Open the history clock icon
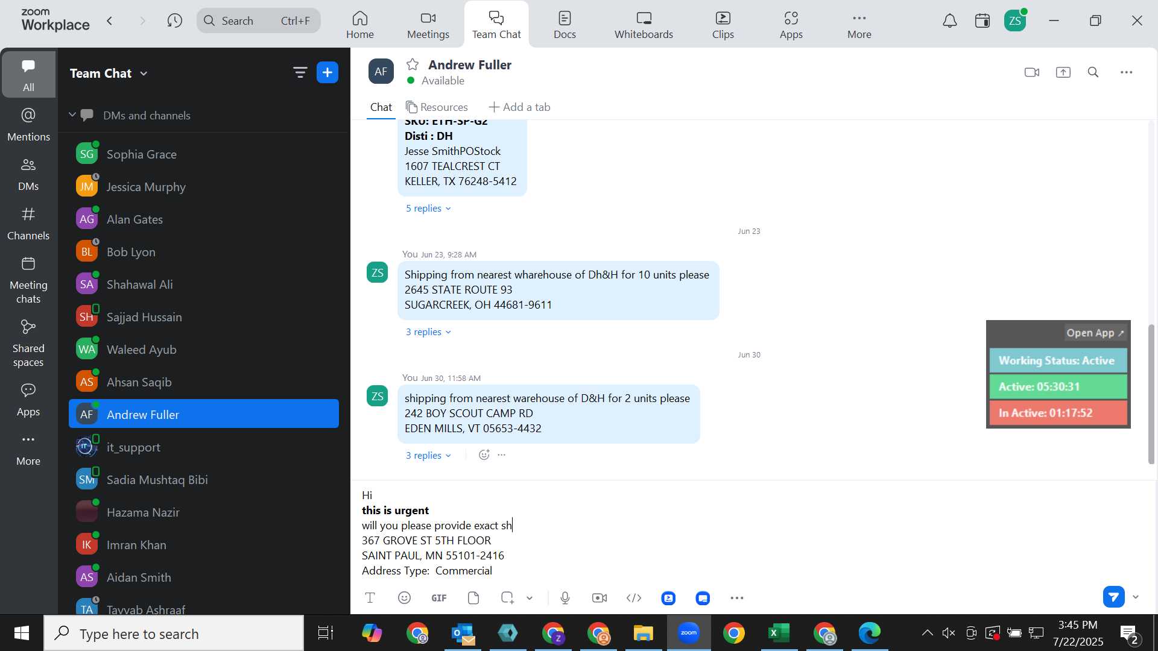This screenshot has width=1158, height=651. [175, 21]
